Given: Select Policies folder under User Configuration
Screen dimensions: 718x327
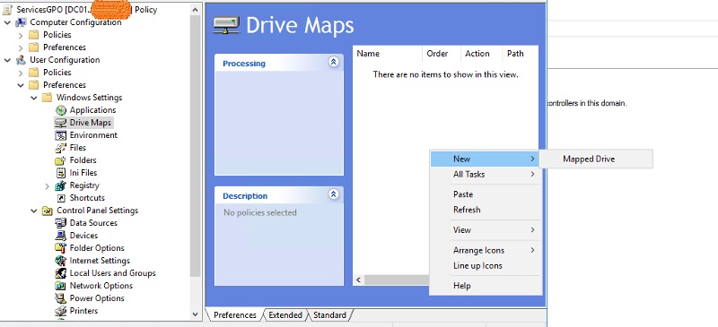Looking at the screenshot, I should 57,73.
